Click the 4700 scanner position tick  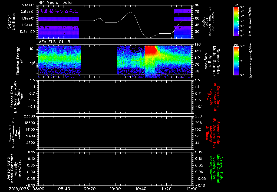coord(31,143)
